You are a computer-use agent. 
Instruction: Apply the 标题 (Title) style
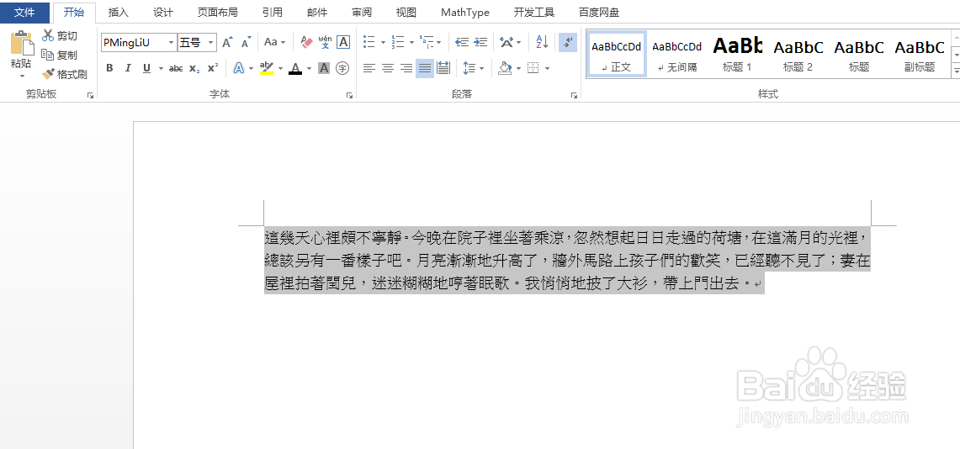[x=859, y=55]
